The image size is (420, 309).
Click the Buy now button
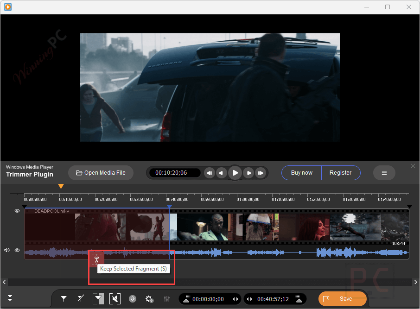302,173
